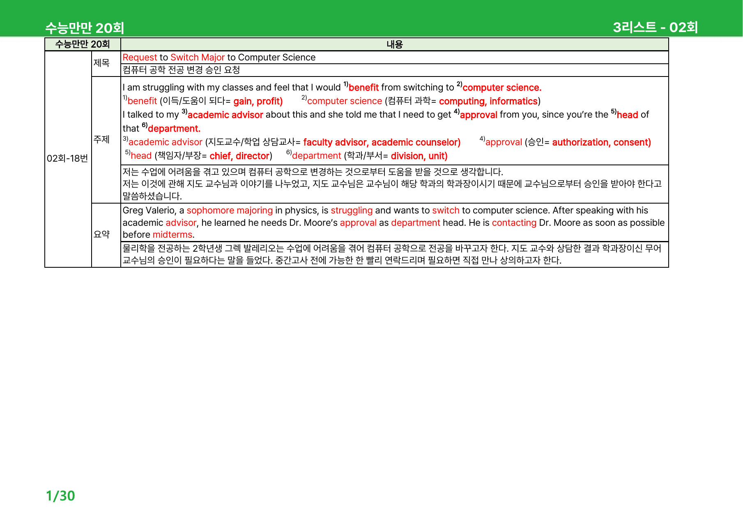The height and width of the screenshot is (526, 743).
Task: Click synonyms 'authorization, consent)'
Action: (601, 143)
